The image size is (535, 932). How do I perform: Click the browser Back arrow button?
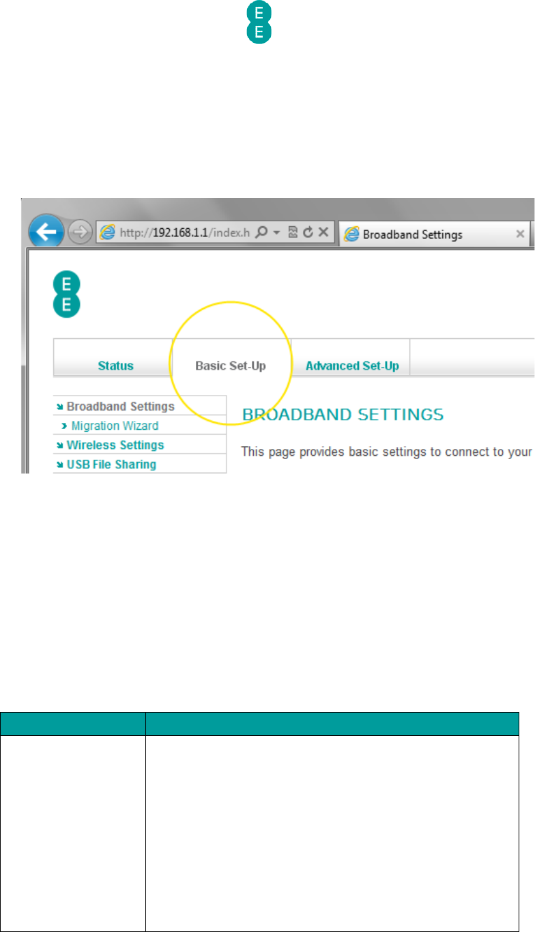tap(46, 233)
